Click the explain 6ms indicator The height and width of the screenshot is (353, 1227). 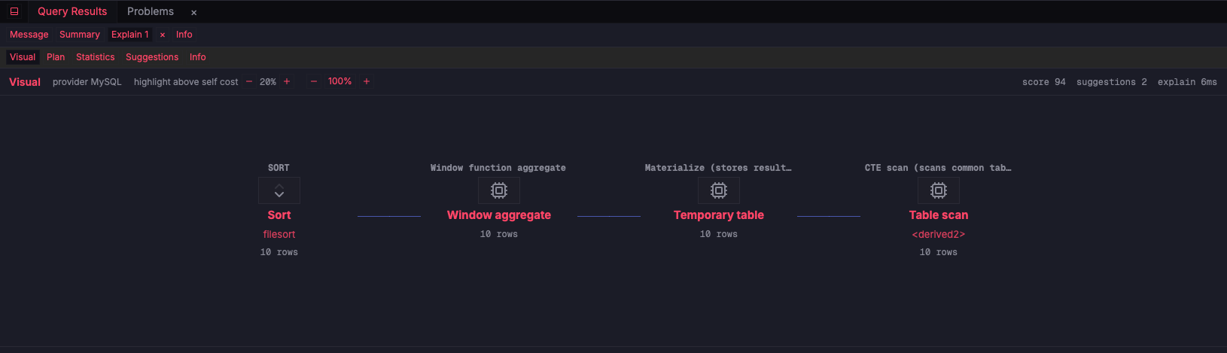pyautogui.click(x=1187, y=82)
